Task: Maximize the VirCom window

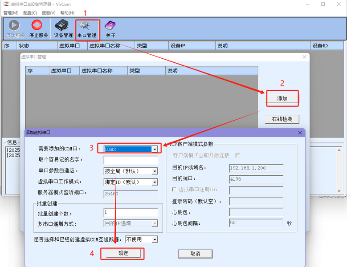Action: point(323,4)
